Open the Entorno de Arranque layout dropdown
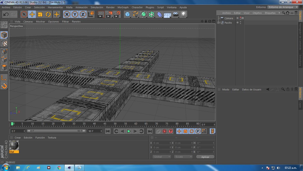Viewport: 303px width, 171px height. (x=283, y=7)
